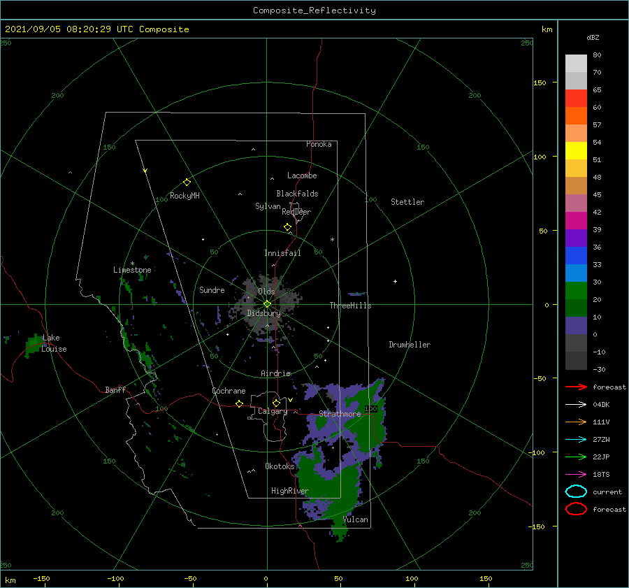Click the ThreeHills label
The width and height of the screenshot is (629, 588).
coord(350,306)
